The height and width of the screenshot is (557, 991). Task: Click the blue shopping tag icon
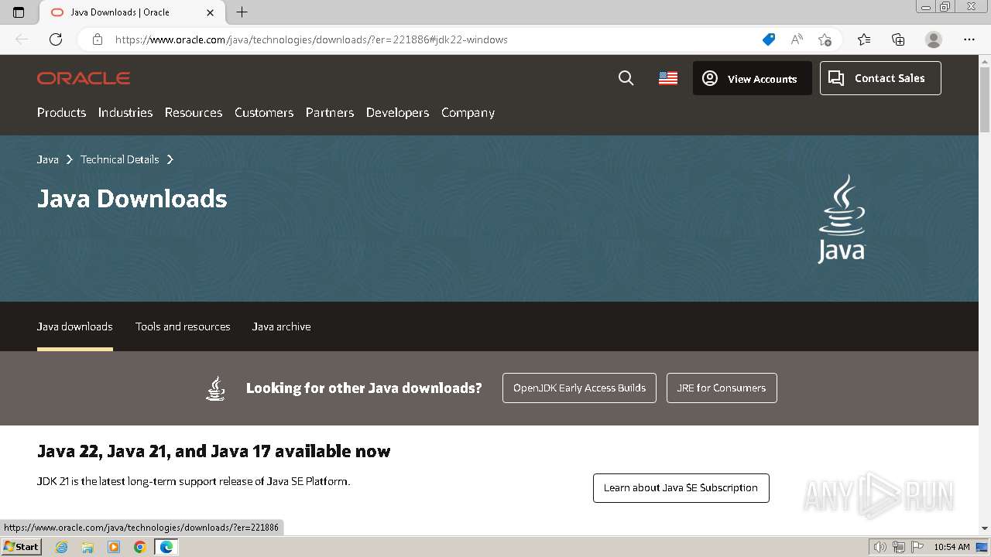[768, 39]
